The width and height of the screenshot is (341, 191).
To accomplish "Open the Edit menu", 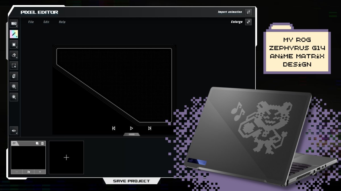I will [x=46, y=22].
